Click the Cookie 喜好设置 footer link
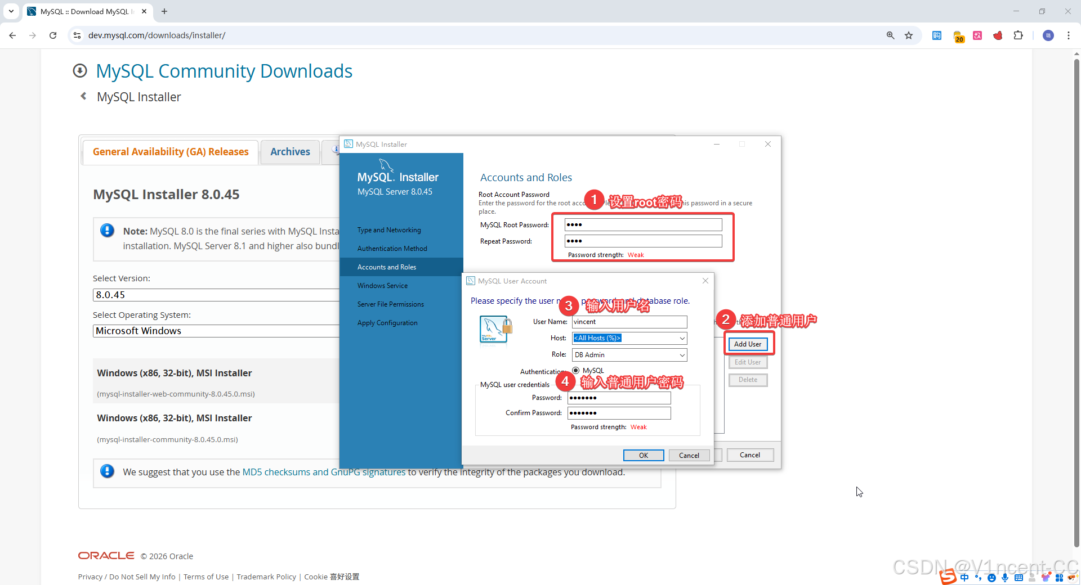Viewport: 1081px width, 585px height. 332,577
